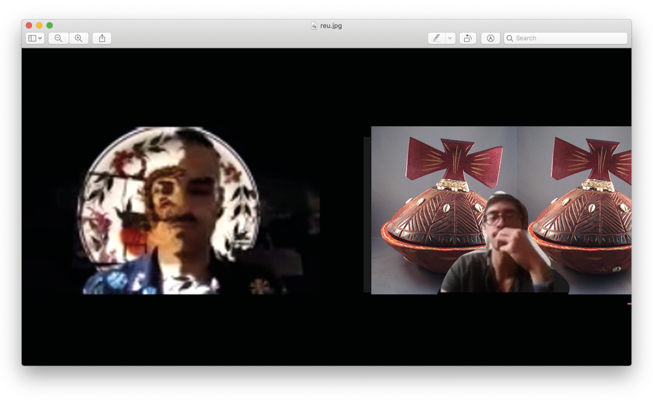Click the zoom out magnifier icon
This screenshot has height=404, width=653.
click(x=58, y=38)
